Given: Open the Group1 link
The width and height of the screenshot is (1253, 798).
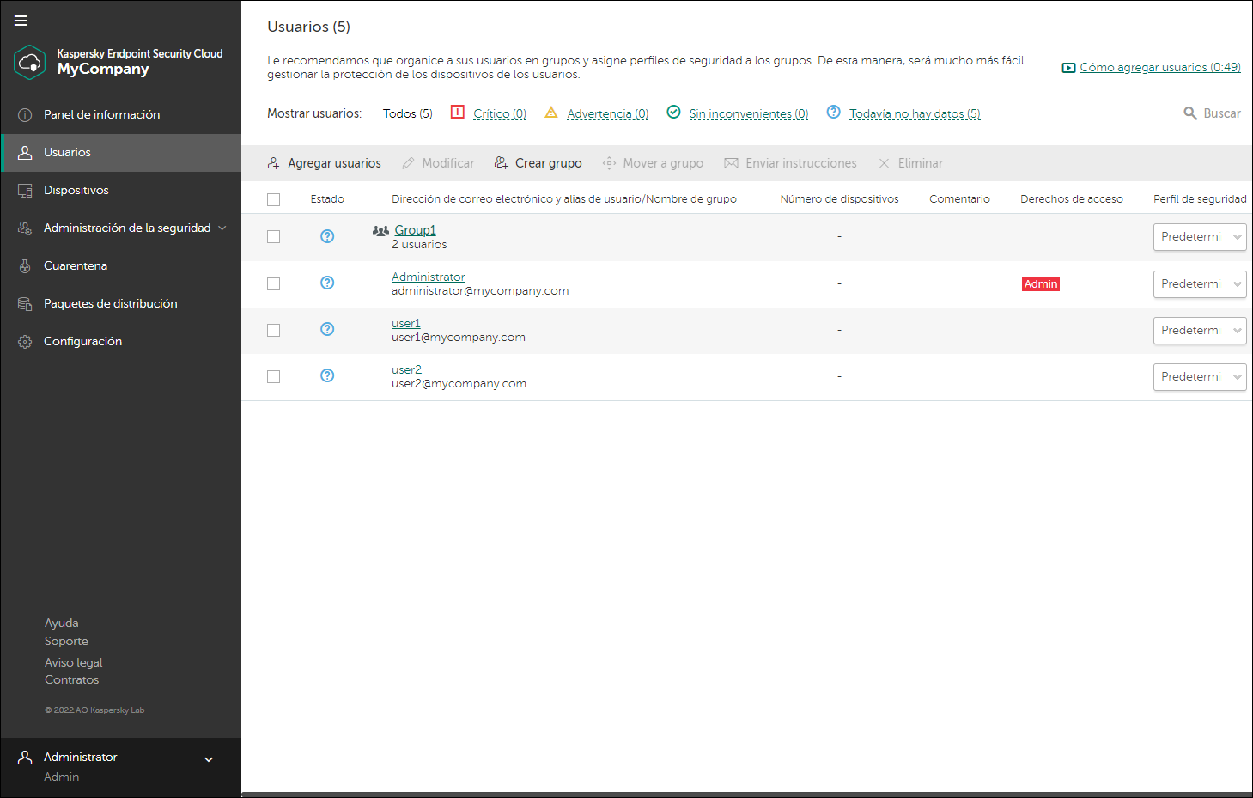Looking at the screenshot, I should [x=416, y=230].
